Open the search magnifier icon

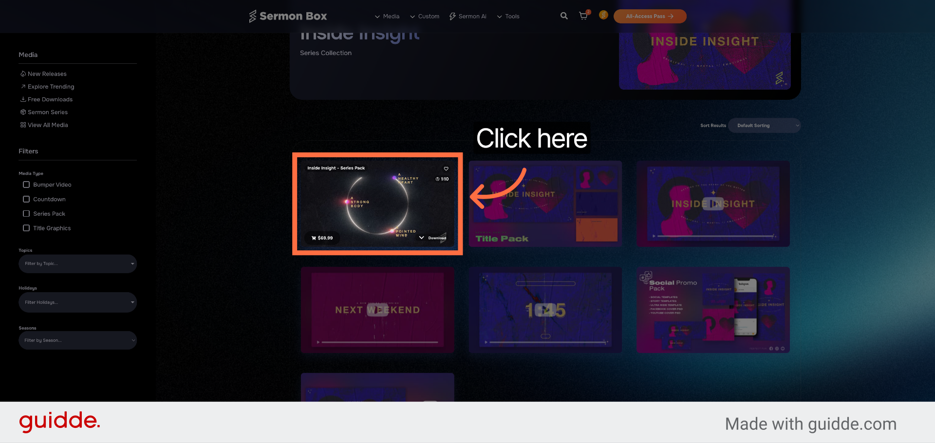pos(564,16)
